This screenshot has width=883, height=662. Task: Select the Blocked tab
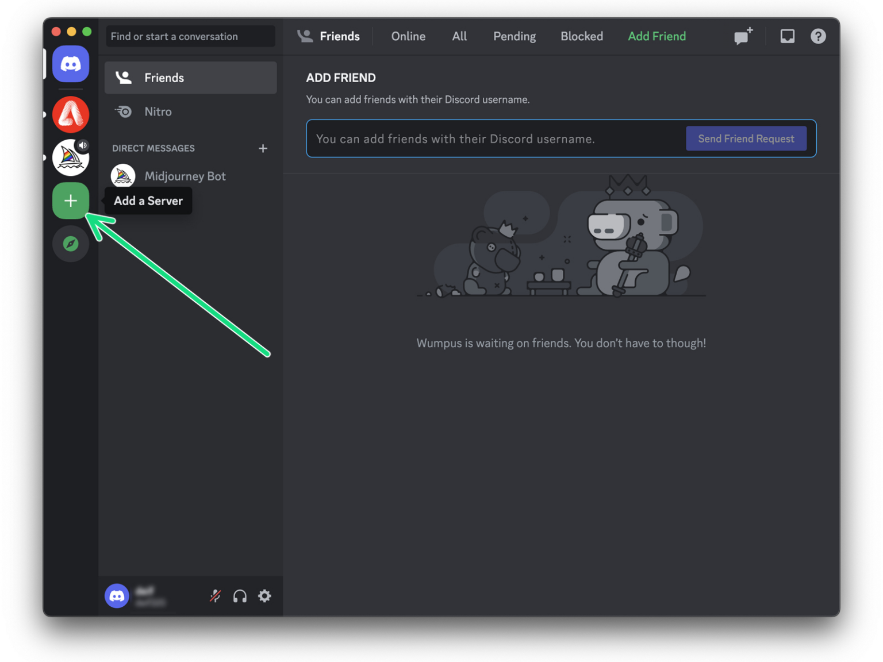(581, 36)
